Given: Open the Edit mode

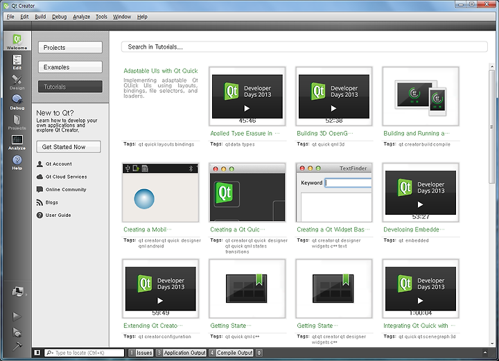Looking at the screenshot, I should [17, 62].
